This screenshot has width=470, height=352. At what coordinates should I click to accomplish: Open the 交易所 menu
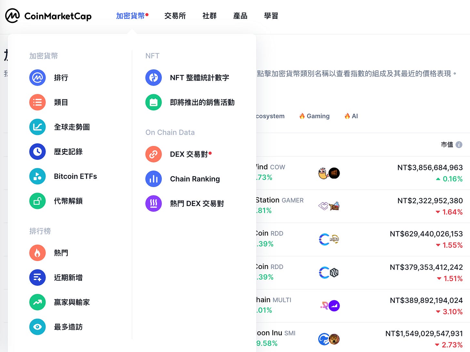pos(175,16)
